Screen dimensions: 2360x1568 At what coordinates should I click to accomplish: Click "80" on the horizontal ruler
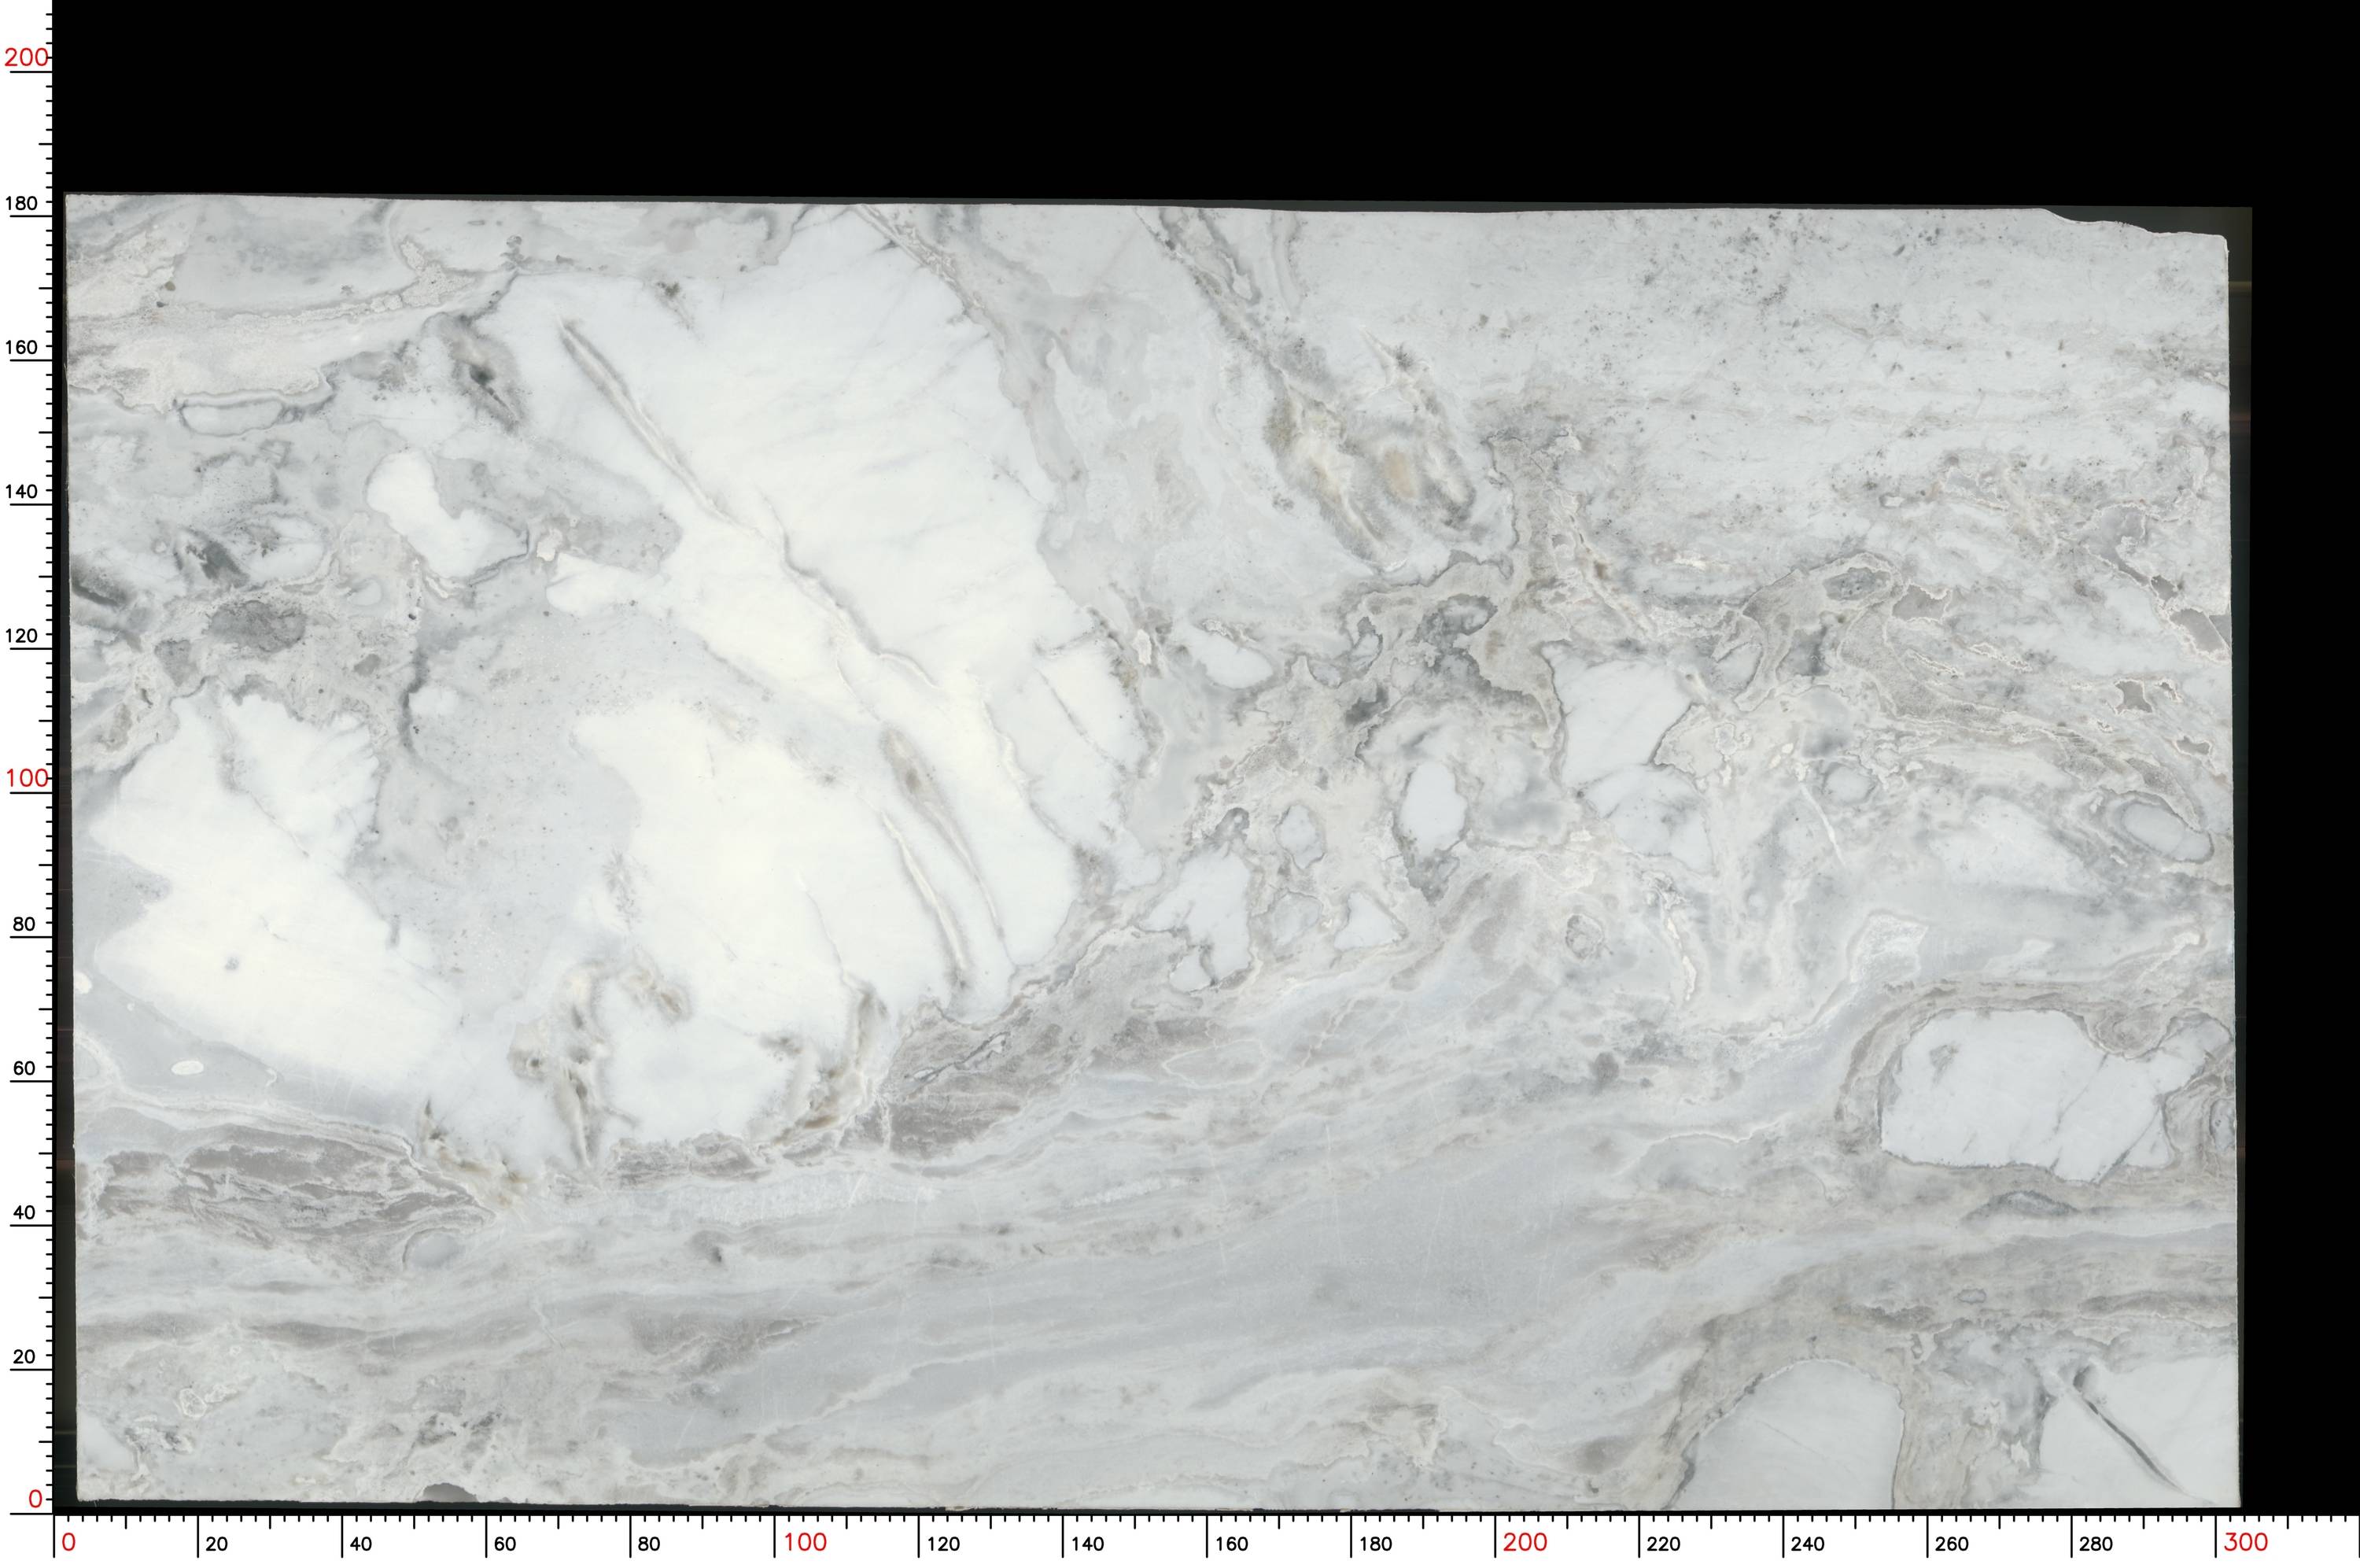(649, 1544)
